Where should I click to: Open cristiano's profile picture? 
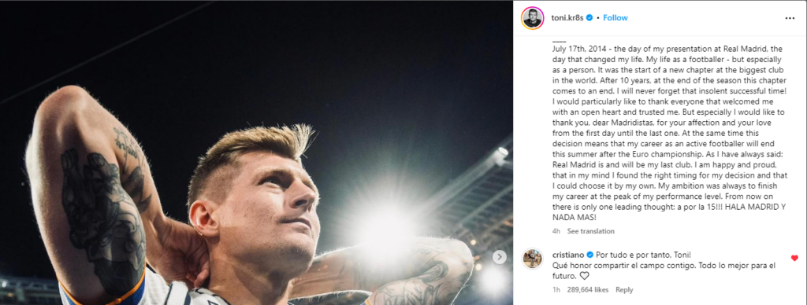532,259
